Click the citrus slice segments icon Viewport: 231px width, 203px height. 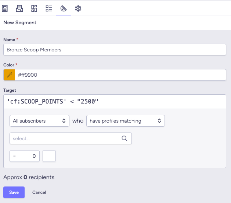[x=63, y=8]
